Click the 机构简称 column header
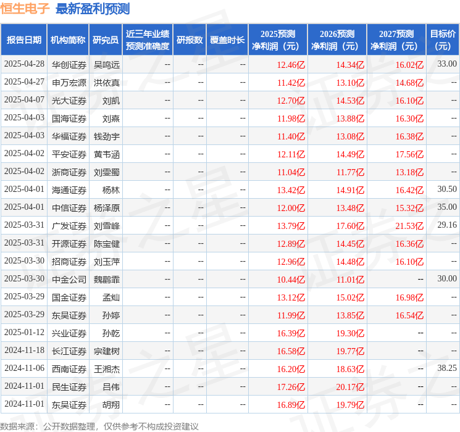This screenshot has height=432, width=460. (x=68, y=40)
